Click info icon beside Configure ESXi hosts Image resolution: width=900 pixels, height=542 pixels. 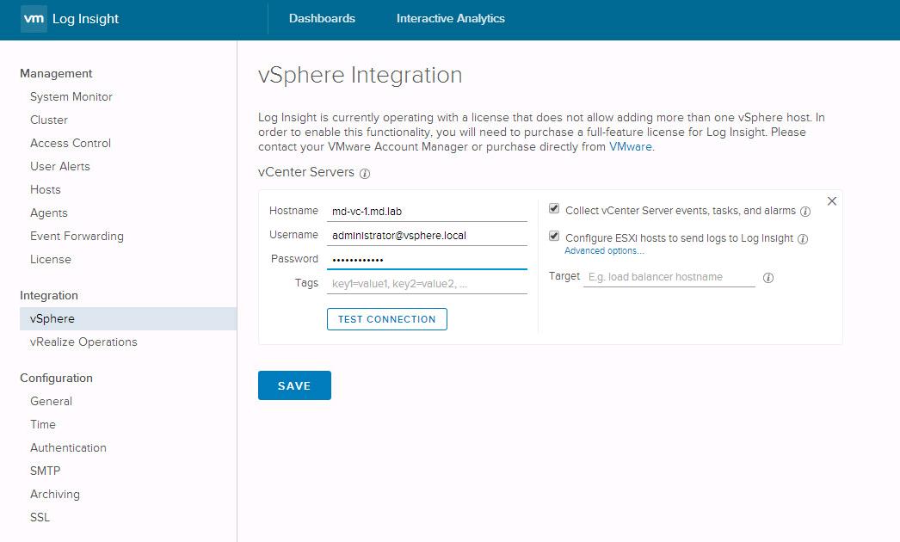click(803, 239)
